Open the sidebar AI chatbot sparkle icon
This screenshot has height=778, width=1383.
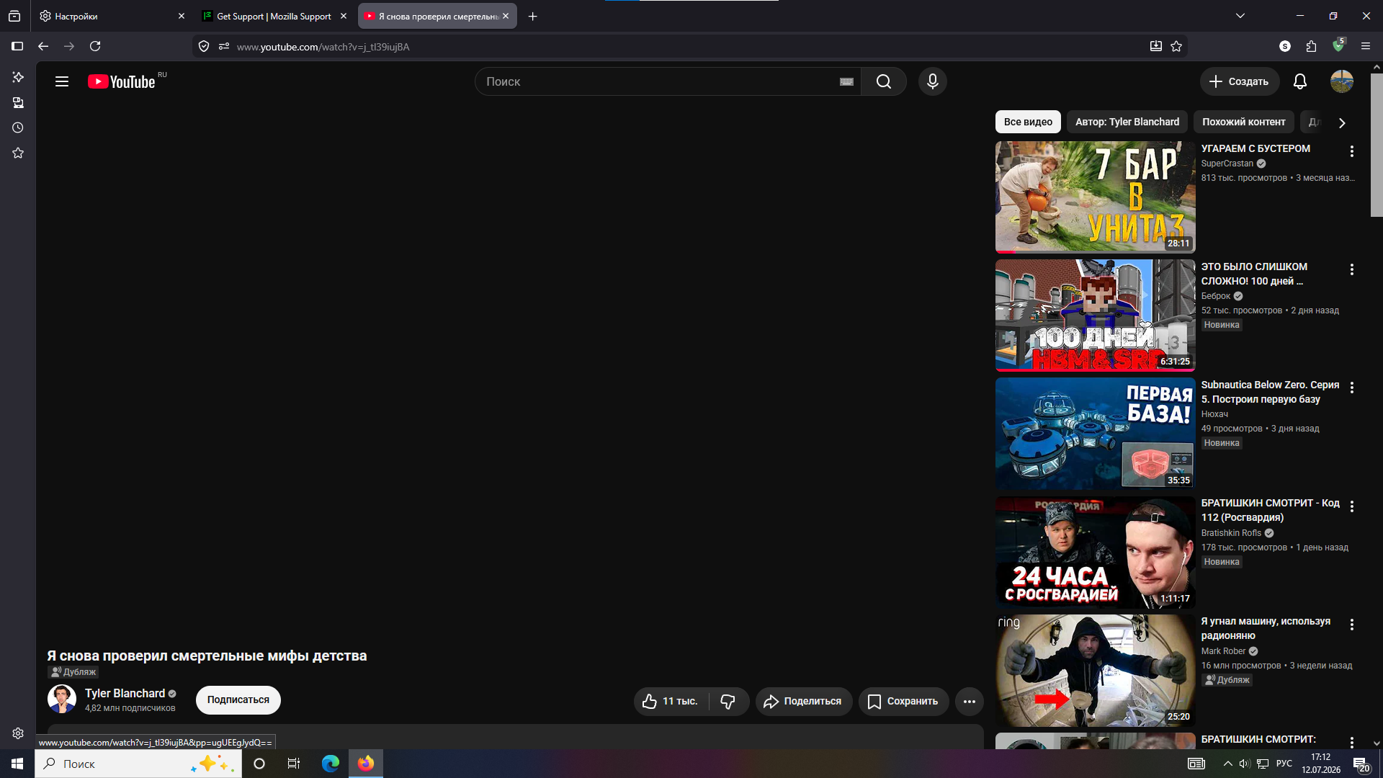coord(18,77)
